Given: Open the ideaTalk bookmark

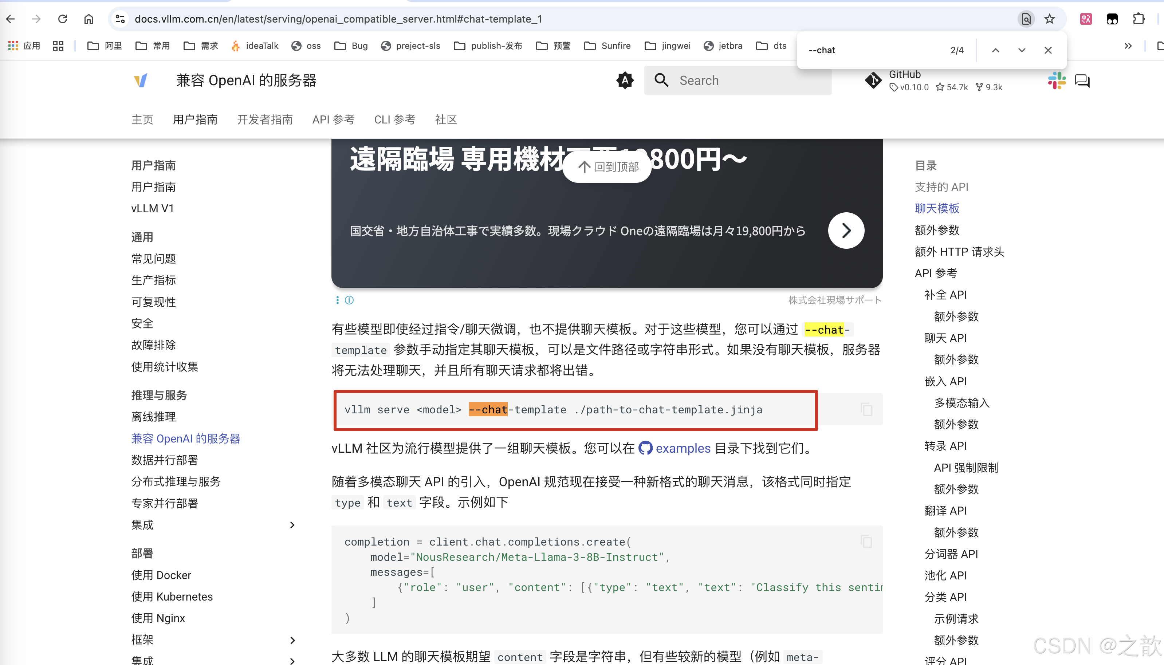Looking at the screenshot, I should 254,46.
